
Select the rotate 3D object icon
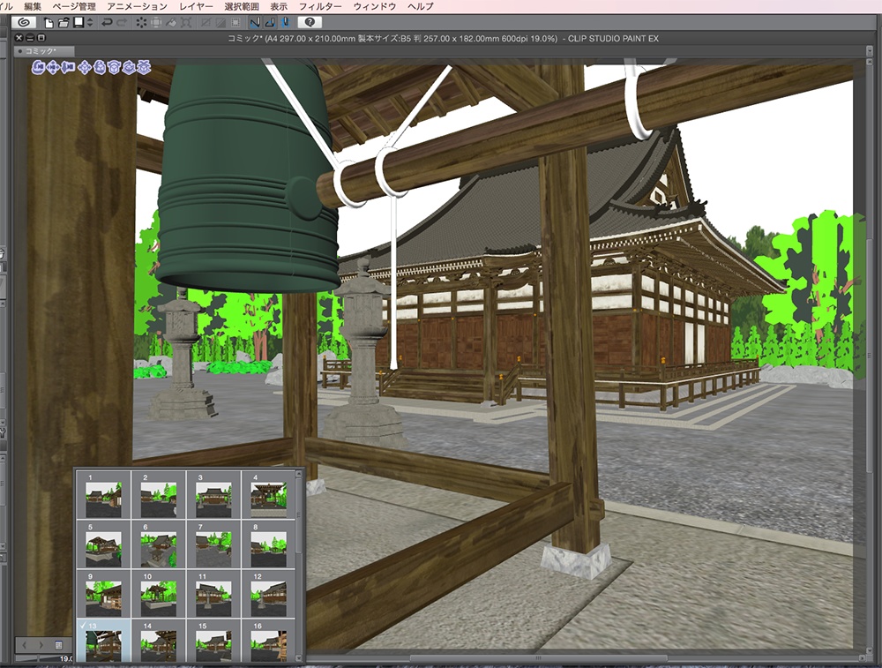click(x=100, y=68)
